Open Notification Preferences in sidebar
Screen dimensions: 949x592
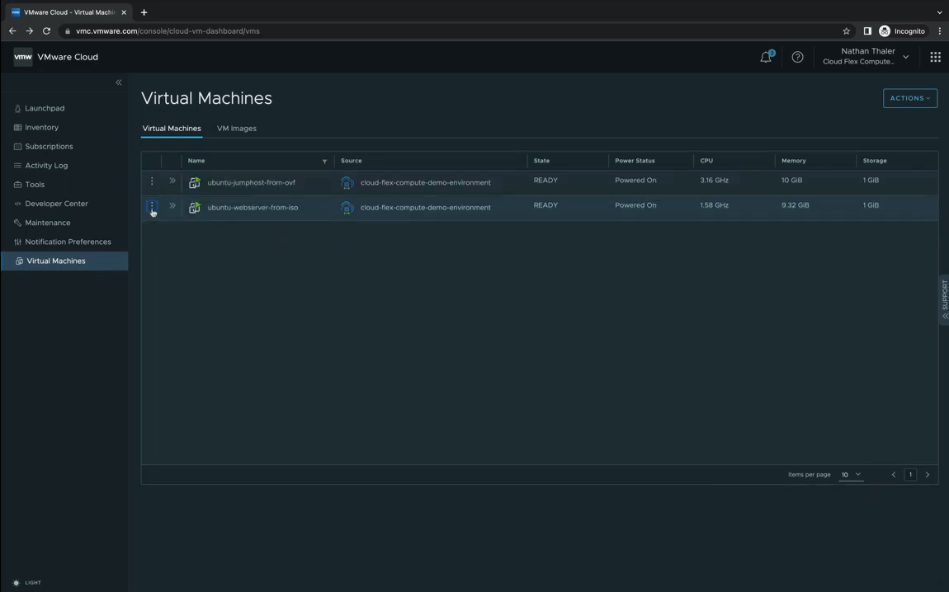click(68, 242)
